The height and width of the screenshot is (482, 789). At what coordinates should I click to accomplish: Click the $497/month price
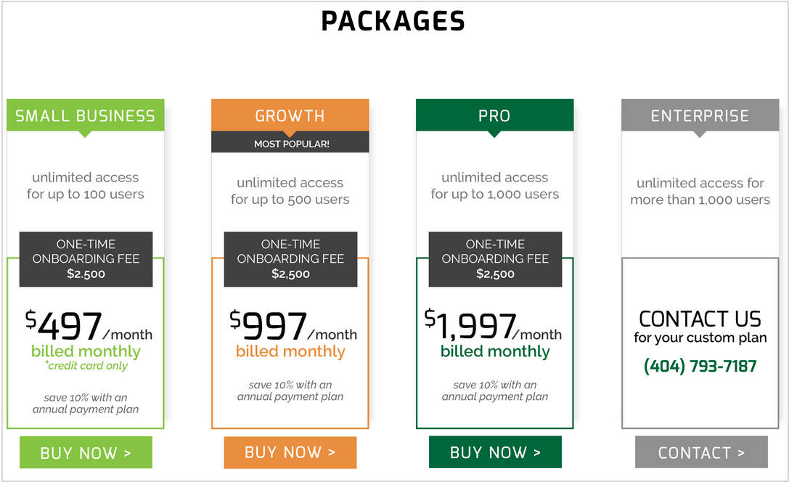[89, 327]
